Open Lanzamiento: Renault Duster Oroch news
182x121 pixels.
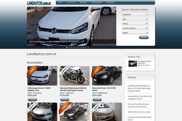pos(140,118)
